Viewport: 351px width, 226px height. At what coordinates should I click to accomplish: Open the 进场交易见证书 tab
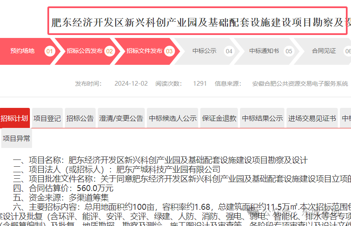[312, 118]
